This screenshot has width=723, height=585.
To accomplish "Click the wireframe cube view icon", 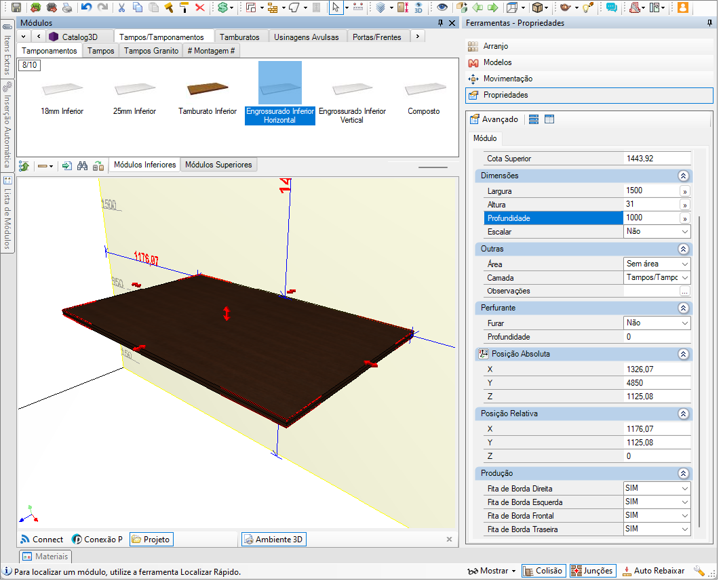I will [512, 7].
